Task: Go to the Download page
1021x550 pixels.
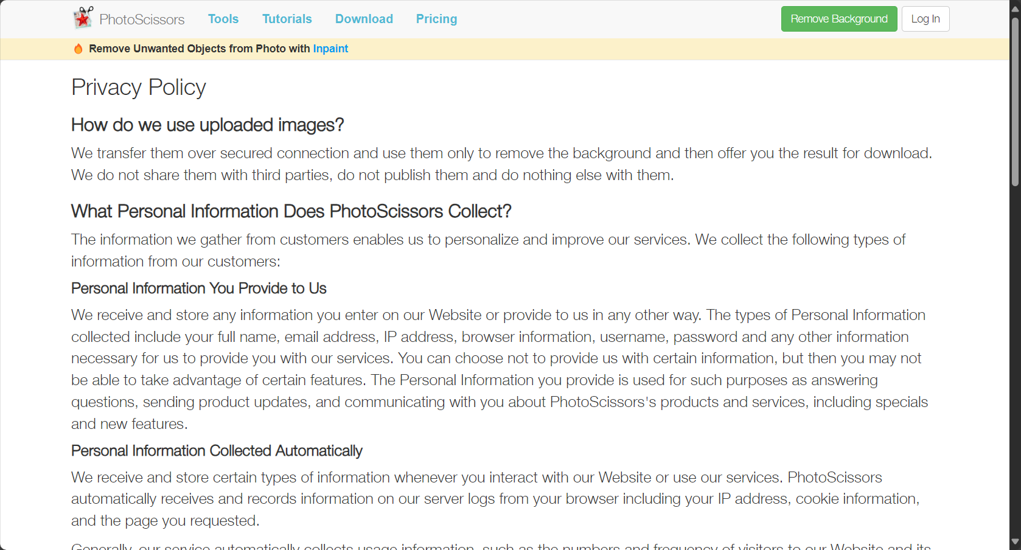Action: tap(364, 19)
